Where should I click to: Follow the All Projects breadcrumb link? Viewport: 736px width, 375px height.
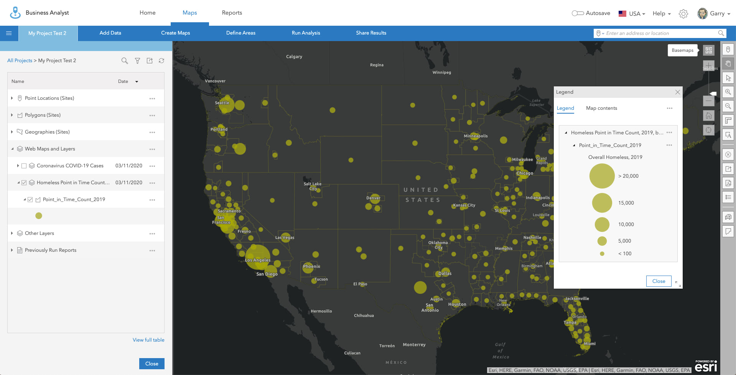(20, 61)
